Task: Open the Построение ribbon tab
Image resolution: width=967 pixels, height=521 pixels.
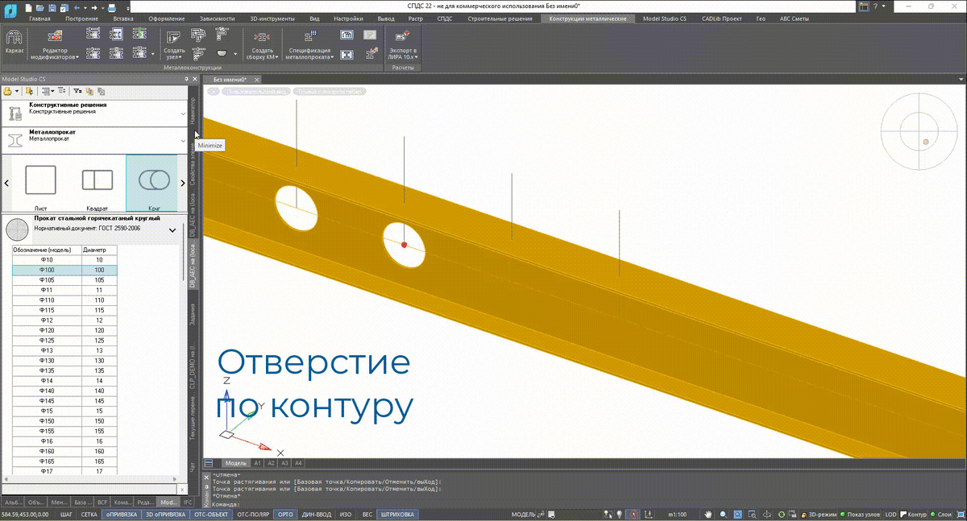Action: (83, 18)
